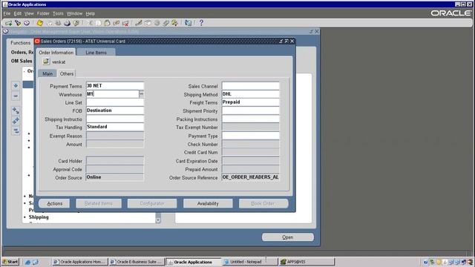This screenshot has height=267, width=475.
Task: Select the Main sub-tab
Action: click(47, 73)
